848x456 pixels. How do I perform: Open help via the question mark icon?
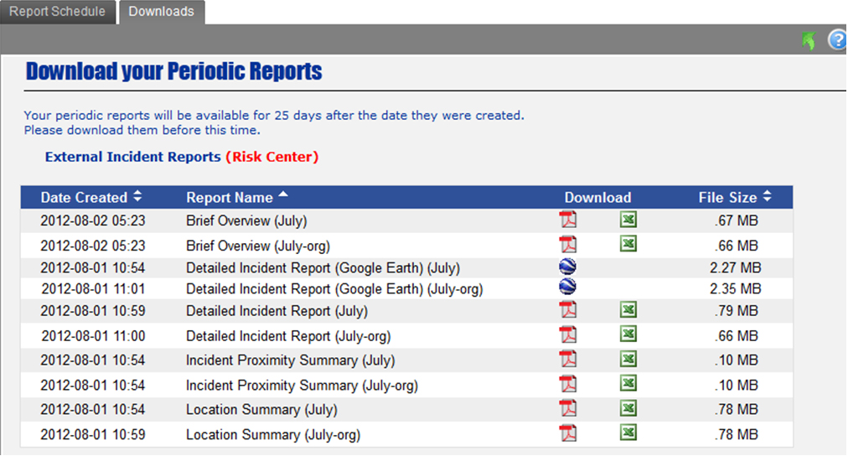(x=836, y=40)
